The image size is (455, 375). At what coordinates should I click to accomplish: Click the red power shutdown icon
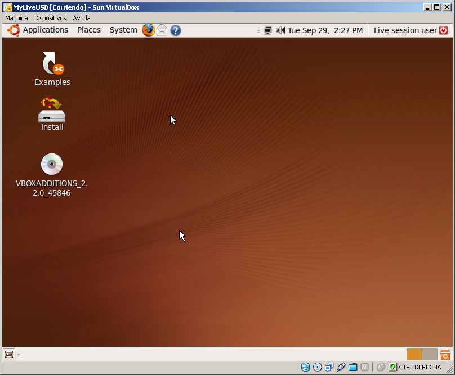point(443,30)
